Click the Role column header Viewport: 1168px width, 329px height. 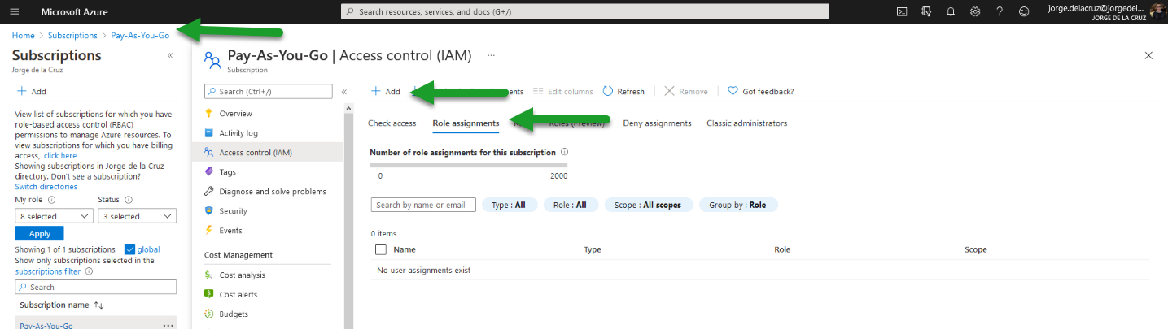[782, 249]
